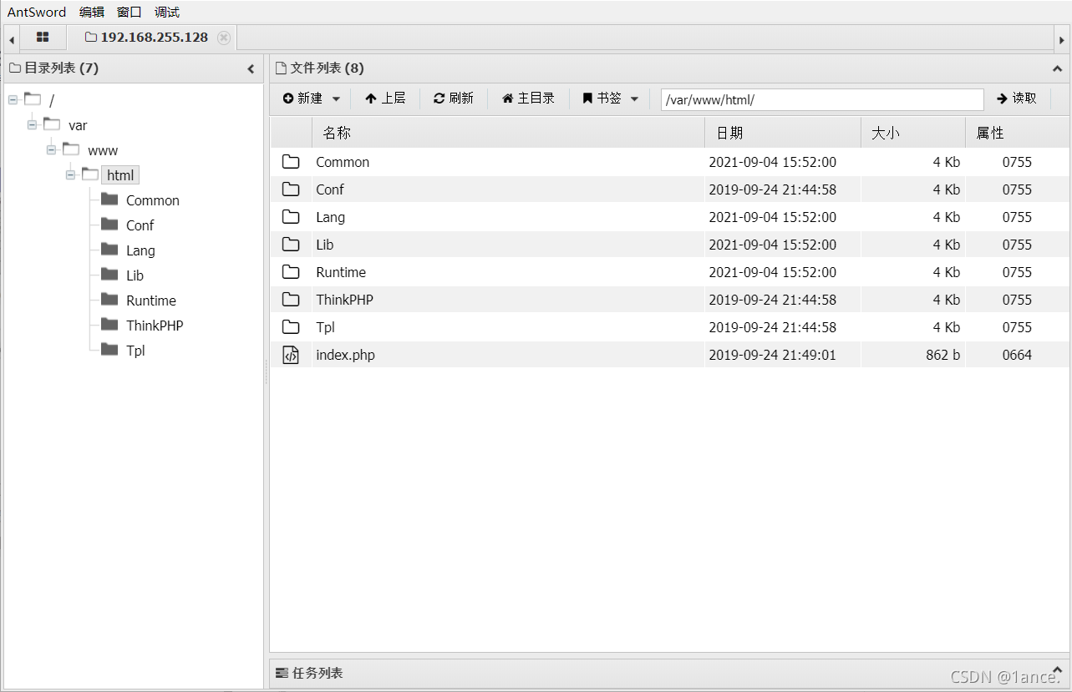Select Lang in the directory tree
The image size is (1072, 692).
point(140,250)
